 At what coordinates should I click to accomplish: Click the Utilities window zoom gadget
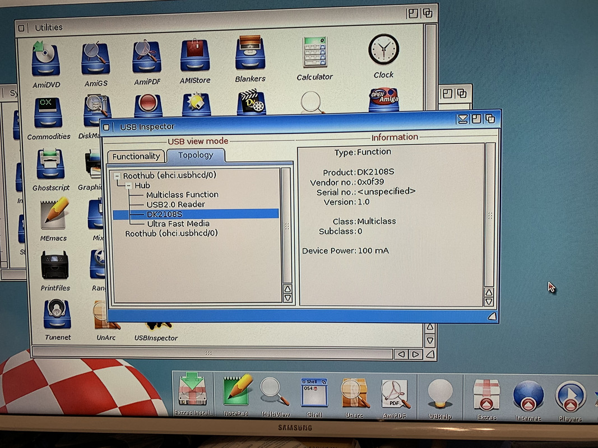click(413, 13)
